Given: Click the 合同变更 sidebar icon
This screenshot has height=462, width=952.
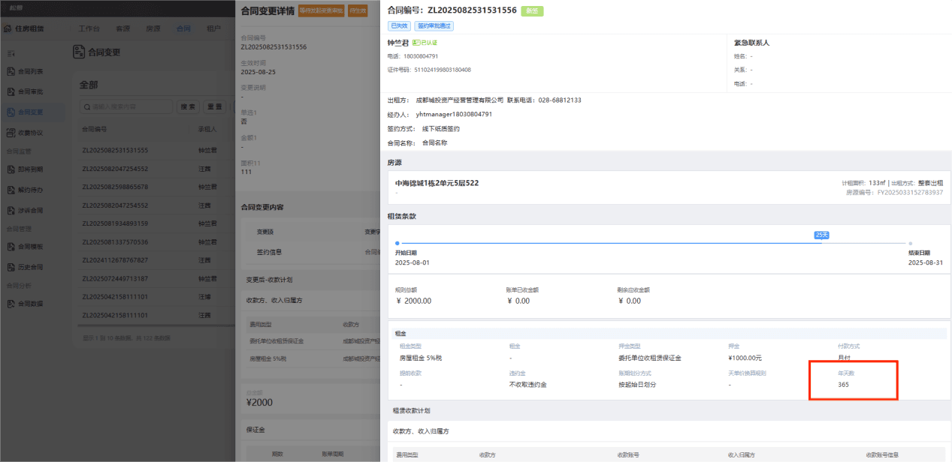Looking at the screenshot, I should [11, 112].
